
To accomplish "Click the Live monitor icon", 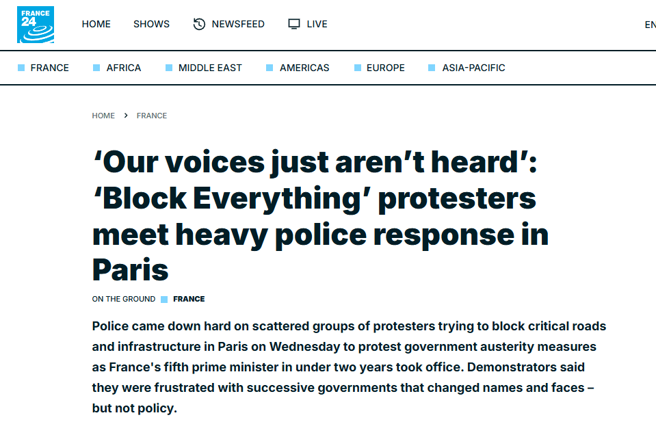I will coord(294,24).
